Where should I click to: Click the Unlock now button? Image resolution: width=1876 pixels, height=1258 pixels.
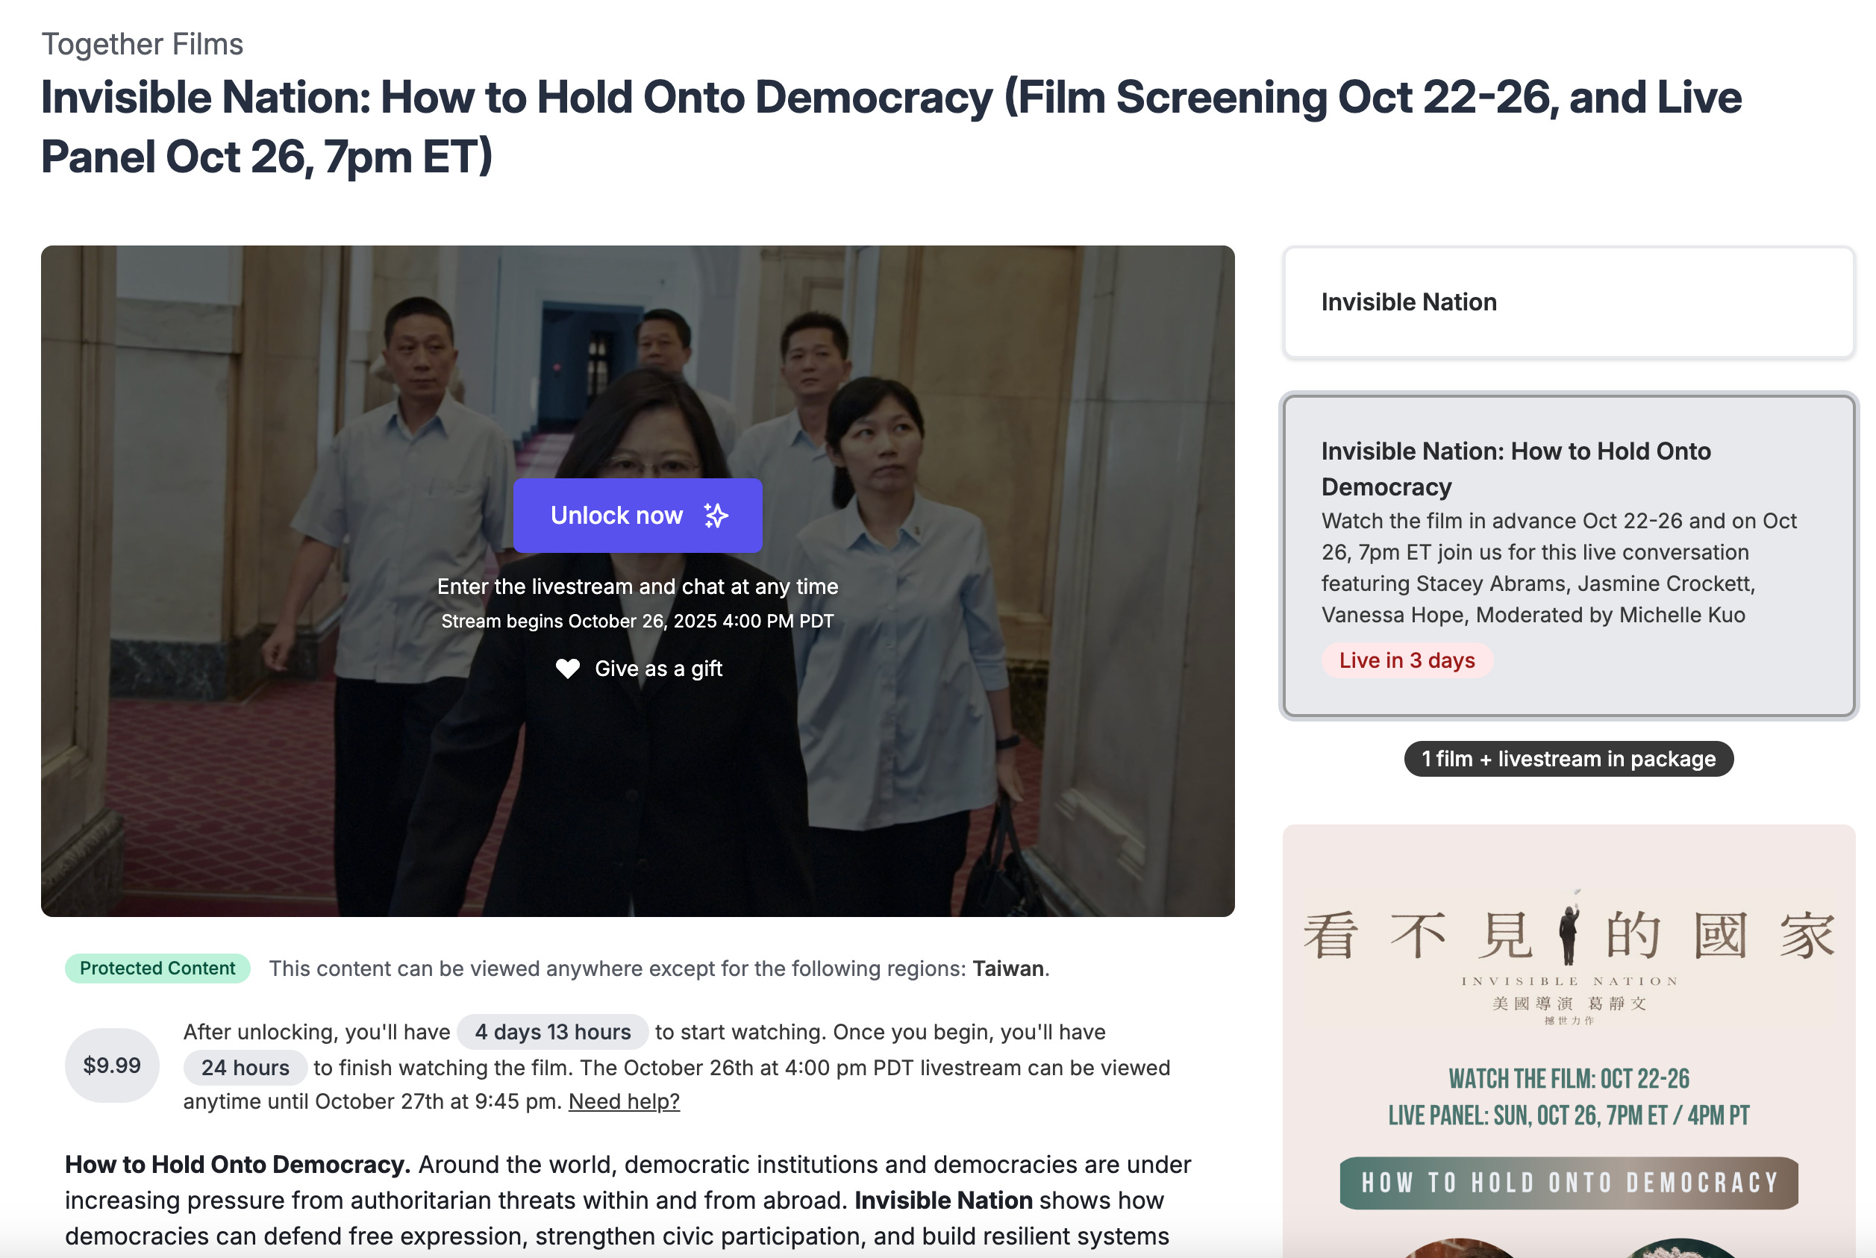637,516
